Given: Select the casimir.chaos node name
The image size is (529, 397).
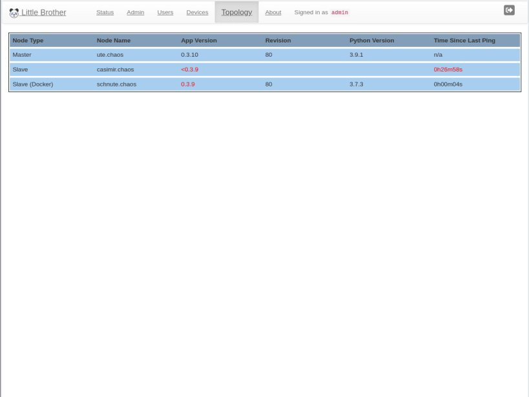Looking at the screenshot, I should 116,70.
